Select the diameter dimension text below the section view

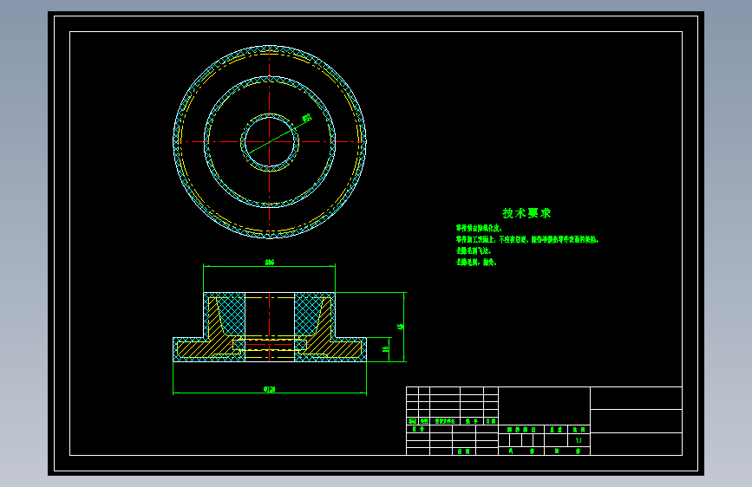point(270,389)
